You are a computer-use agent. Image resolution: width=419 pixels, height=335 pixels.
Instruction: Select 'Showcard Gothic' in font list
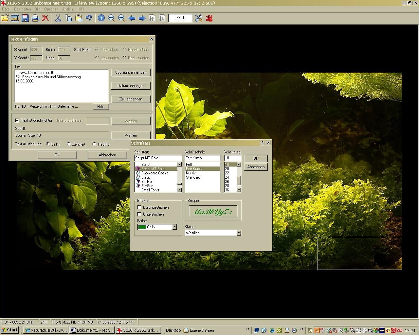pyautogui.click(x=155, y=173)
